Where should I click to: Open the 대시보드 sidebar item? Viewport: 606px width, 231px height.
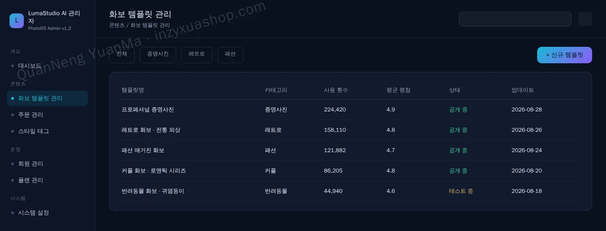point(47,66)
